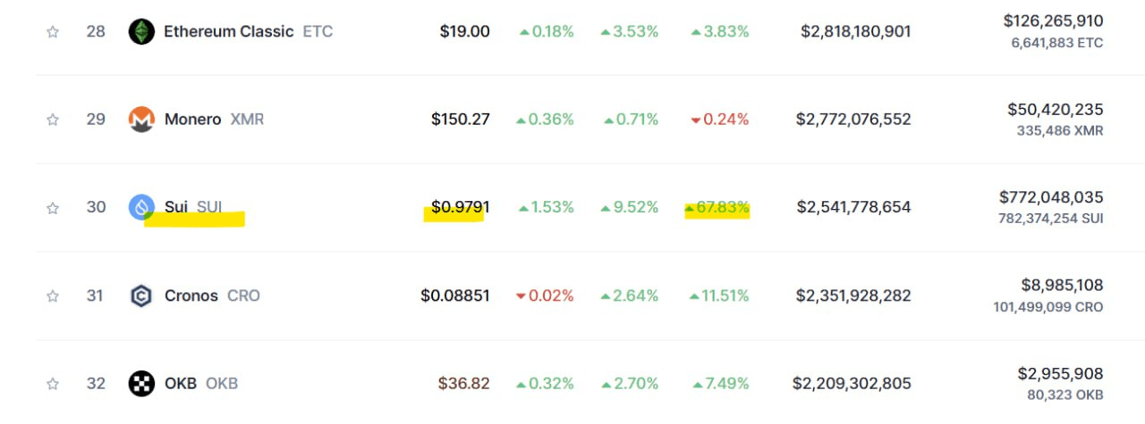Open the Sui SUI coin link
Screen dimensions: 1145x424
pyautogui.click(x=193, y=207)
